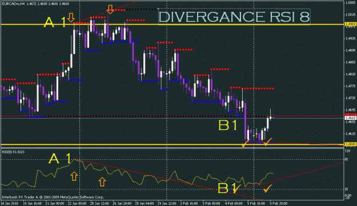Click the 29 Jan 12:00 time label
Image resolution: width=357 pixels, height=206 pixels.
tap(167, 203)
